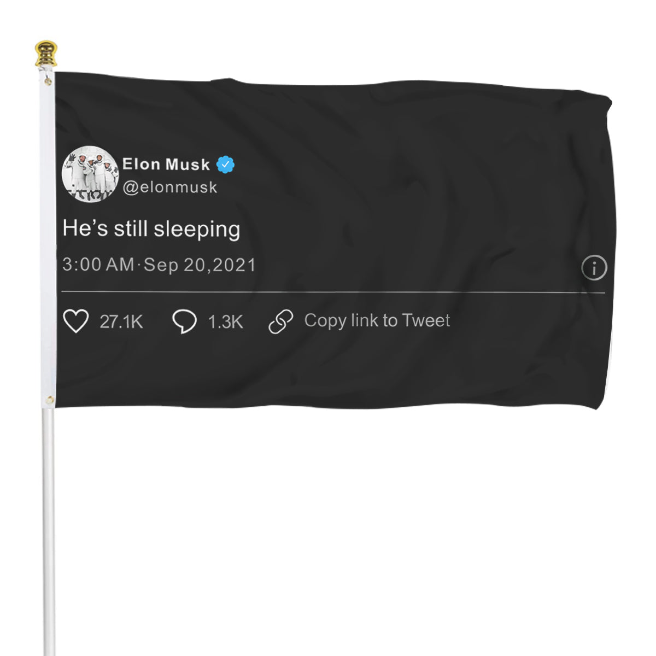Click the divider line under the timestamp
This screenshot has width=656, height=656.
(333, 292)
